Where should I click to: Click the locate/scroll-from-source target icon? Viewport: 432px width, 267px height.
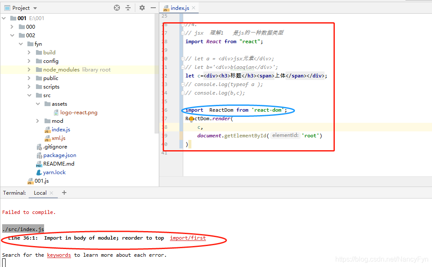[117, 8]
